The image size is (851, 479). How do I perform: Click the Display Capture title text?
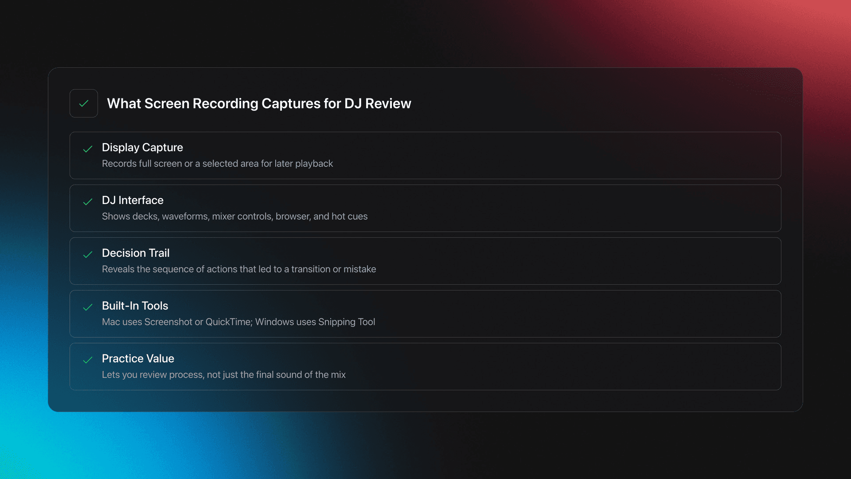tap(142, 147)
